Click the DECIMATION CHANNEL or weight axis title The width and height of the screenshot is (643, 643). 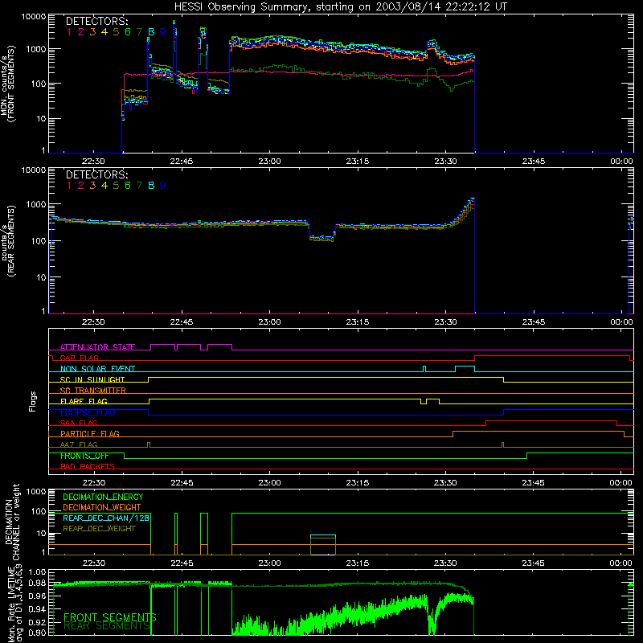pyautogui.click(x=12, y=522)
